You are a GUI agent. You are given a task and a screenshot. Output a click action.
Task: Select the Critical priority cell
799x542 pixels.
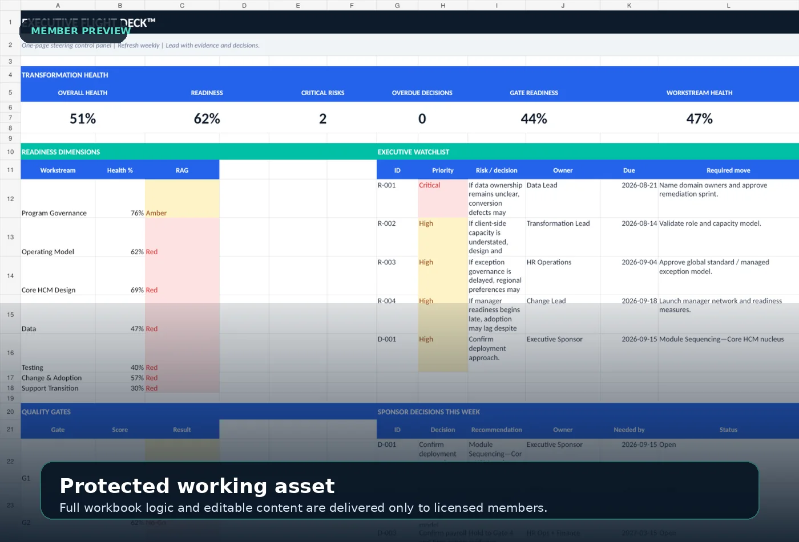(x=443, y=199)
